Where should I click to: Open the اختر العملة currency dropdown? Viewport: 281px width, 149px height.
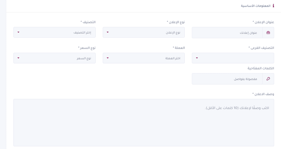click(144, 58)
